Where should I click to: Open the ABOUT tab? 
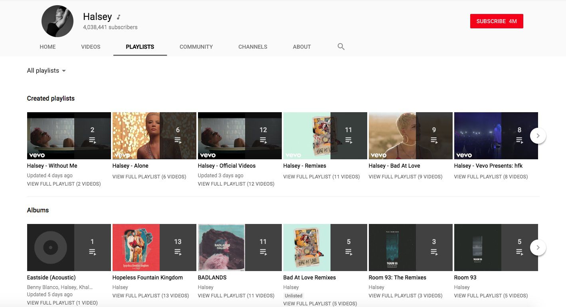[x=302, y=47]
